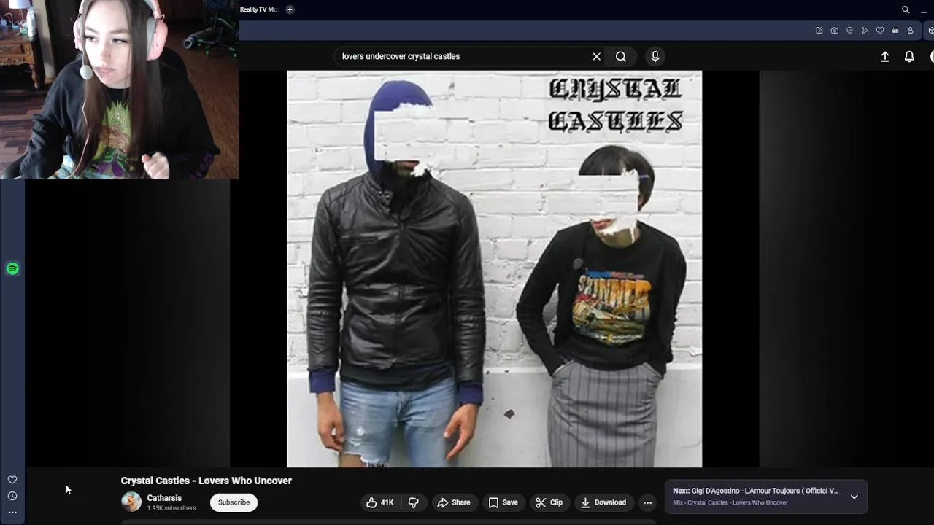Switch to Reality TV tab
The width and height of the screenshot is (934, 525).
click(x=259, y=9)
